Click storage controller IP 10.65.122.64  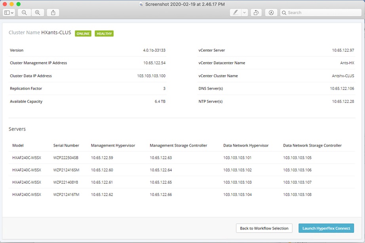161,170
